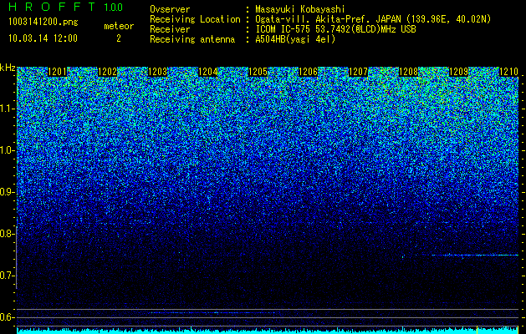Click the Receiver field label
The image size is (526, 334).
pos(170,29)
